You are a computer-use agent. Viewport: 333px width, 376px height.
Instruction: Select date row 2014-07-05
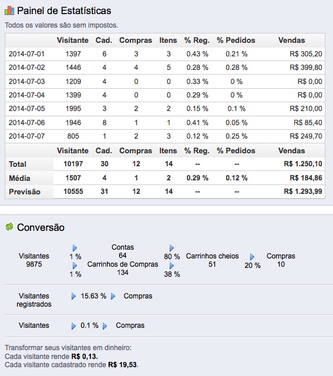pos(165,109)
